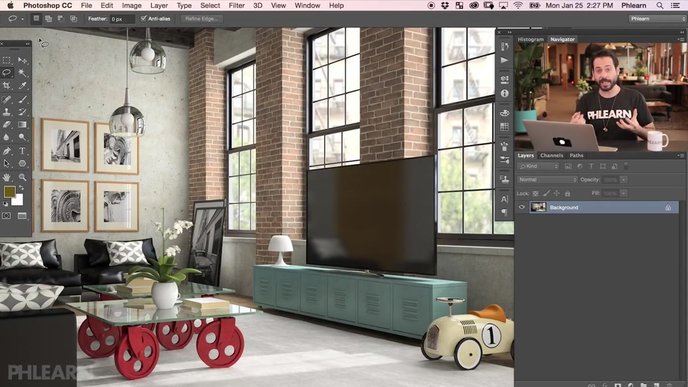The image size is (688, 387).
Task: Switch to the Channels tab
Action: coord(552,155)
